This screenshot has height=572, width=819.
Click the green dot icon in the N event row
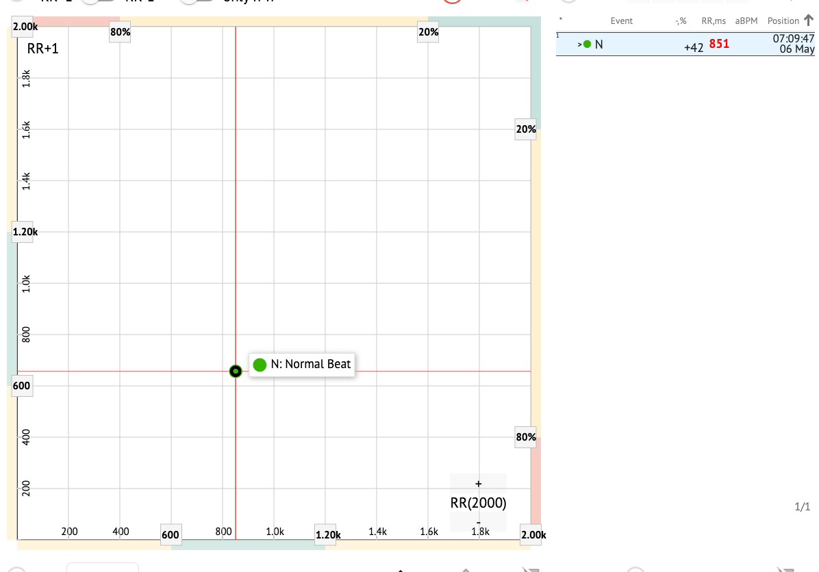(x=587, y=44)
